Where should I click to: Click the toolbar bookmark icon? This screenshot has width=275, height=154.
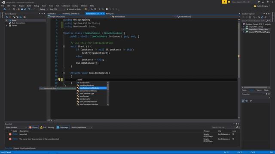tap(107, 9)
